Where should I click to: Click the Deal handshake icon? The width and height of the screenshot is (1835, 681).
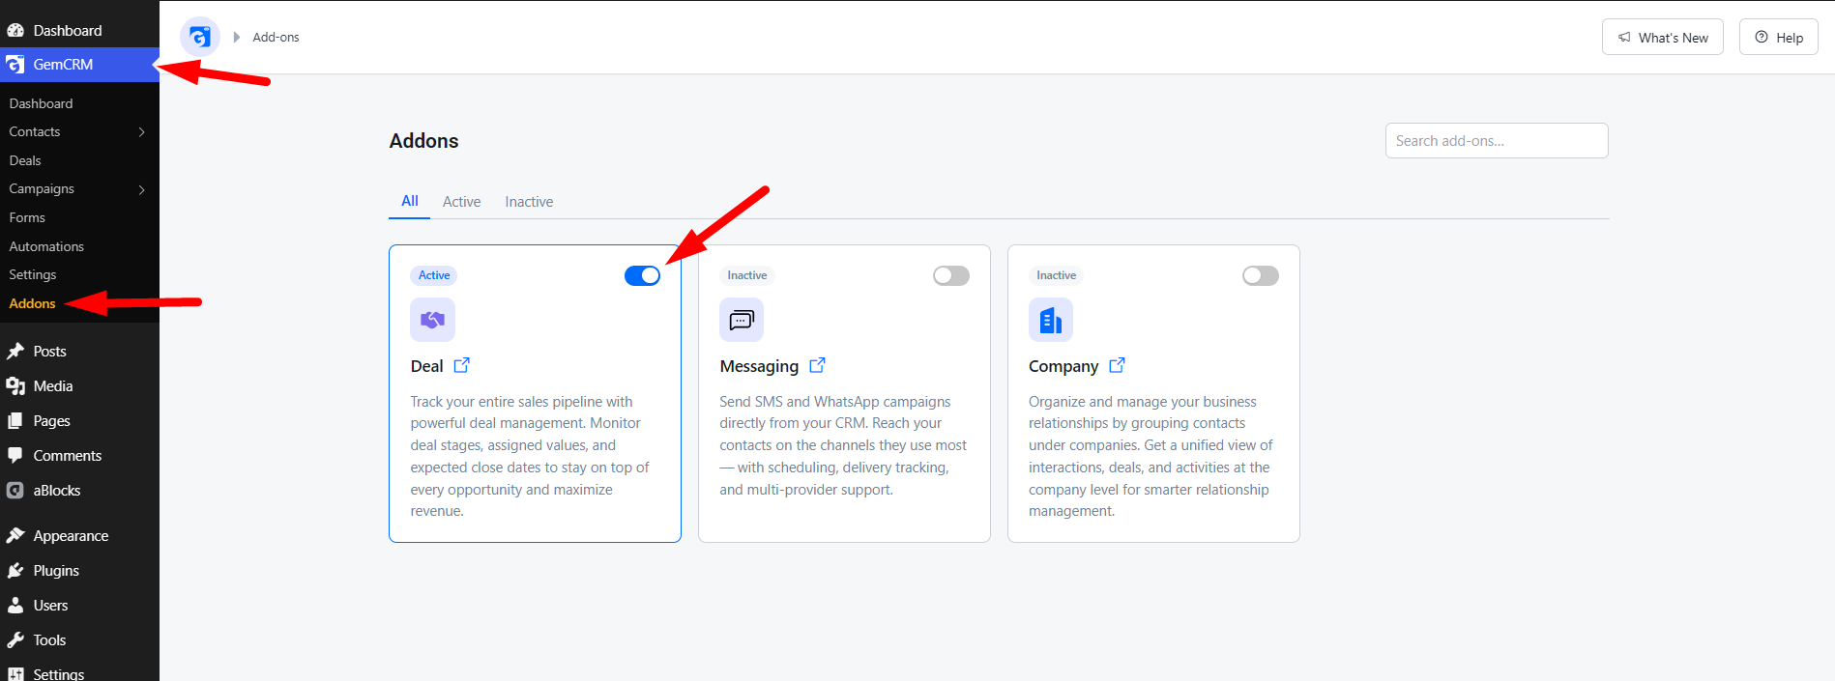(432, 320)
